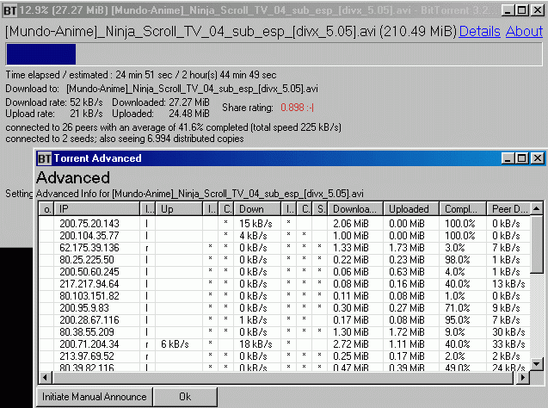Click the horizontal scrollbar right arrow
Viewport: 548px width, 408px height.
524,379
